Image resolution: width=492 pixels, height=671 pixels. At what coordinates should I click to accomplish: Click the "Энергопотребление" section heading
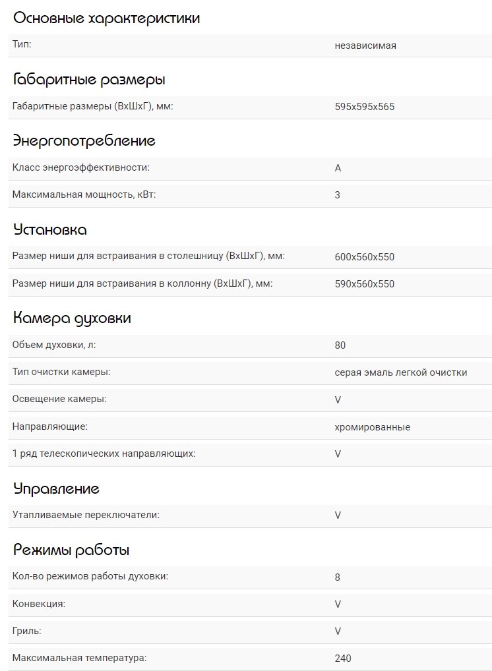tap(84, 140)
